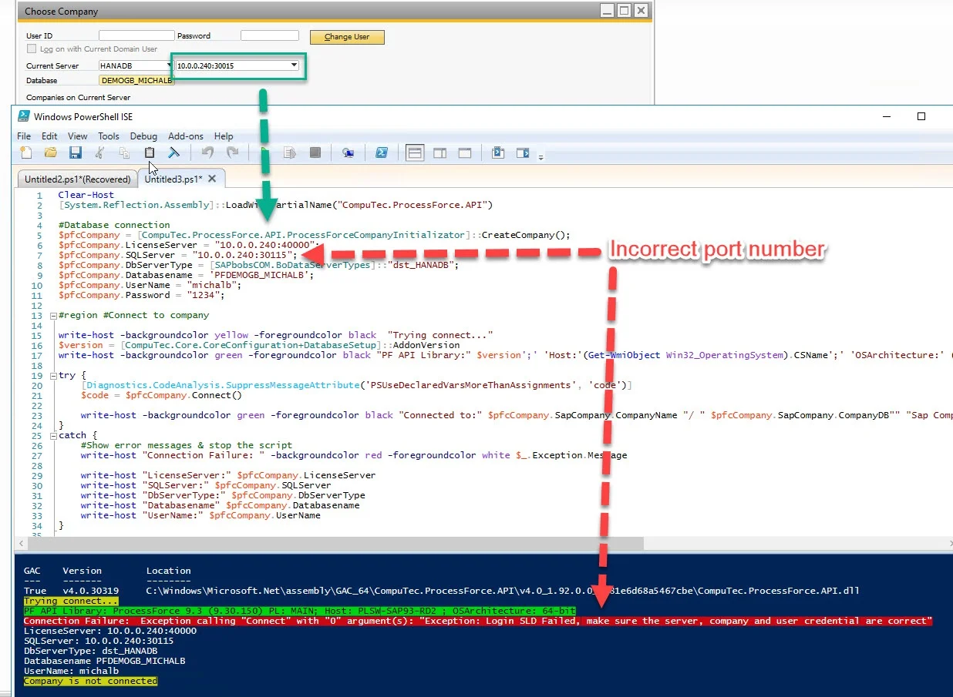Show Script Pane on Right layout icon
953x697 pixels.
tap(439, 152)
